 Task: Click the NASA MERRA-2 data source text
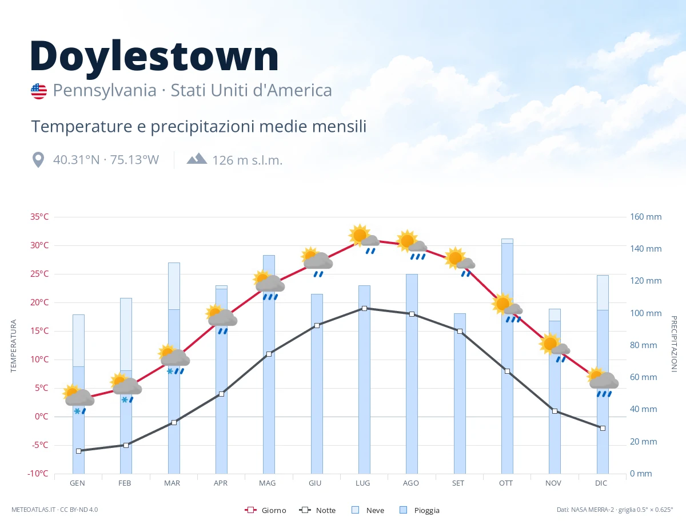(x=615, y=510)
